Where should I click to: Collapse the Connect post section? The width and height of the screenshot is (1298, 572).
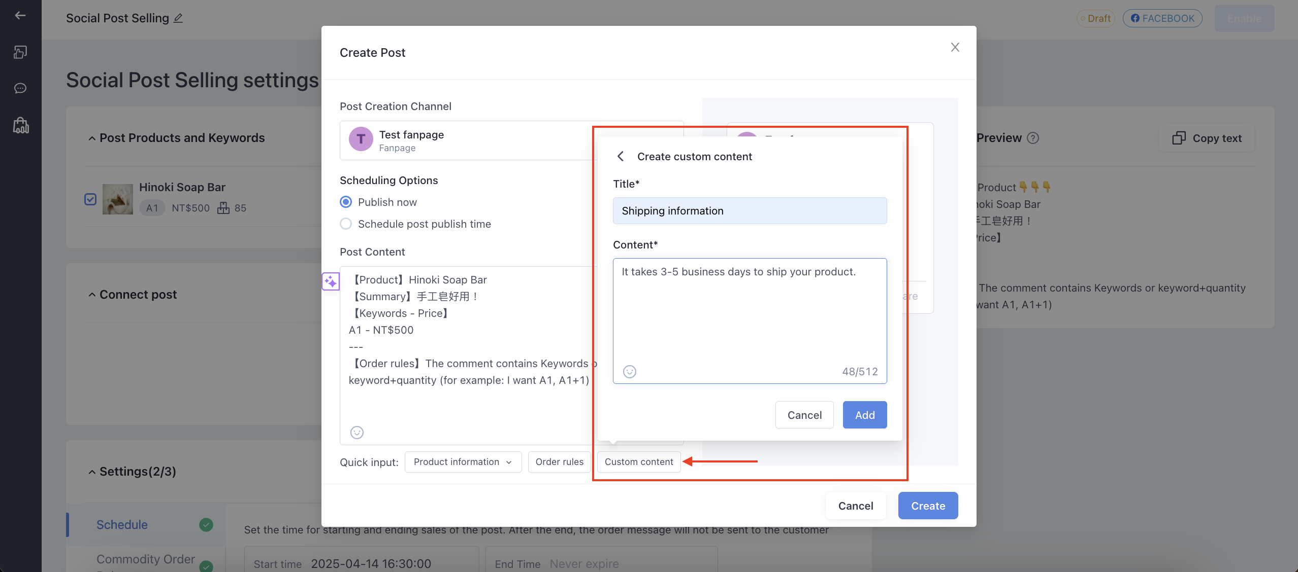point(92,295)
